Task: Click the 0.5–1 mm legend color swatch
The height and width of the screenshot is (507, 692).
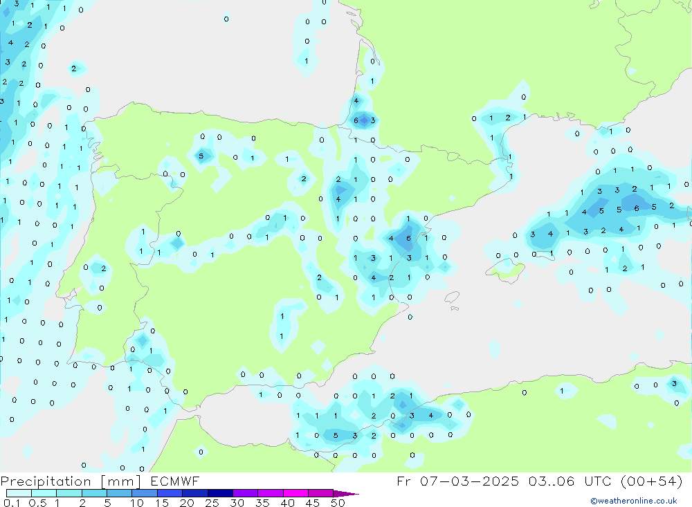Action: [x=44, y=493]
